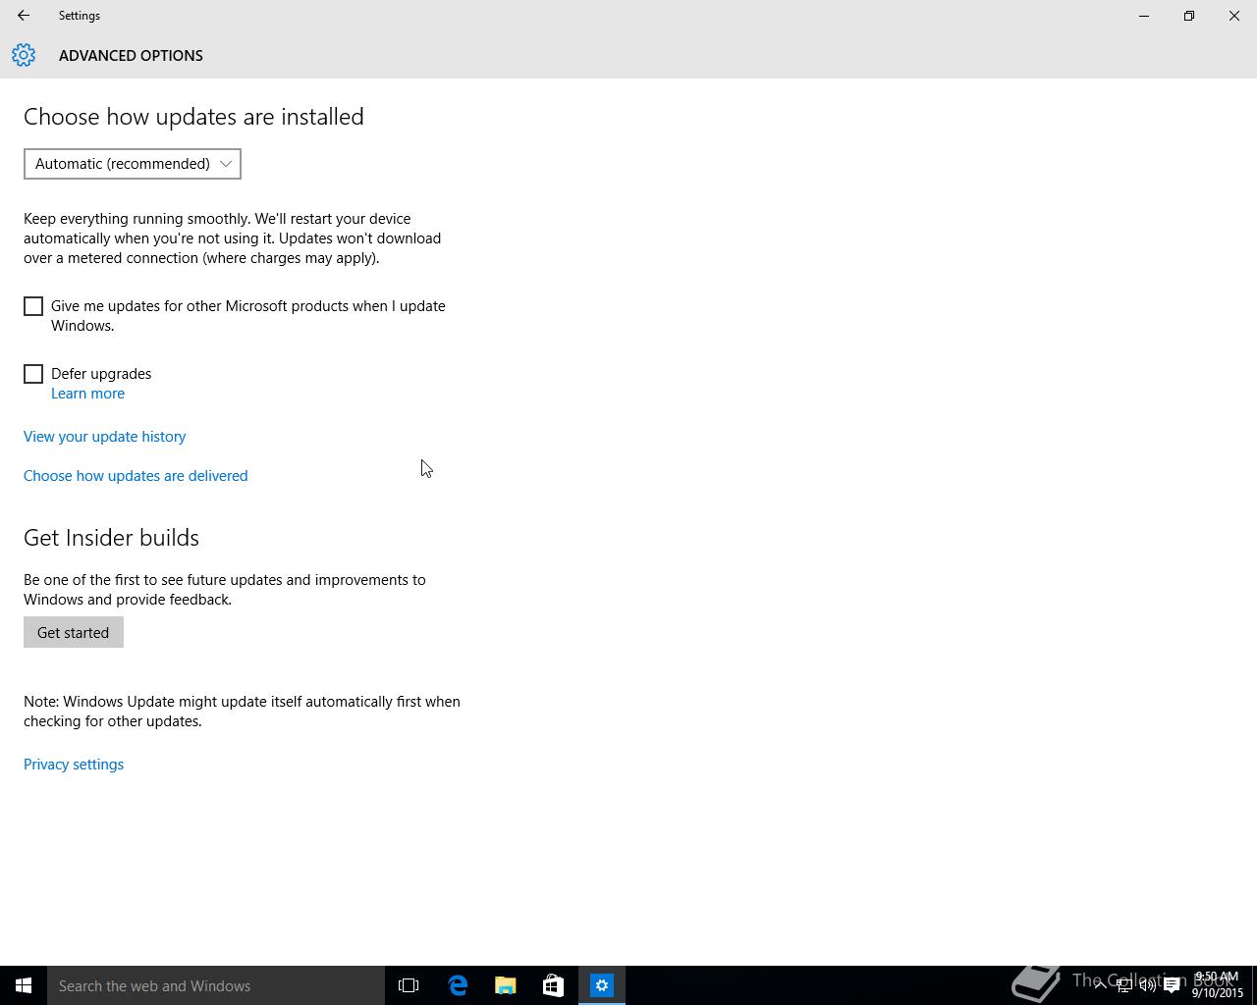Screen dimensions: 1257x1005
Task: Click Get started for Insider builds
Action: pyautogui.click(x=74, y=632)
